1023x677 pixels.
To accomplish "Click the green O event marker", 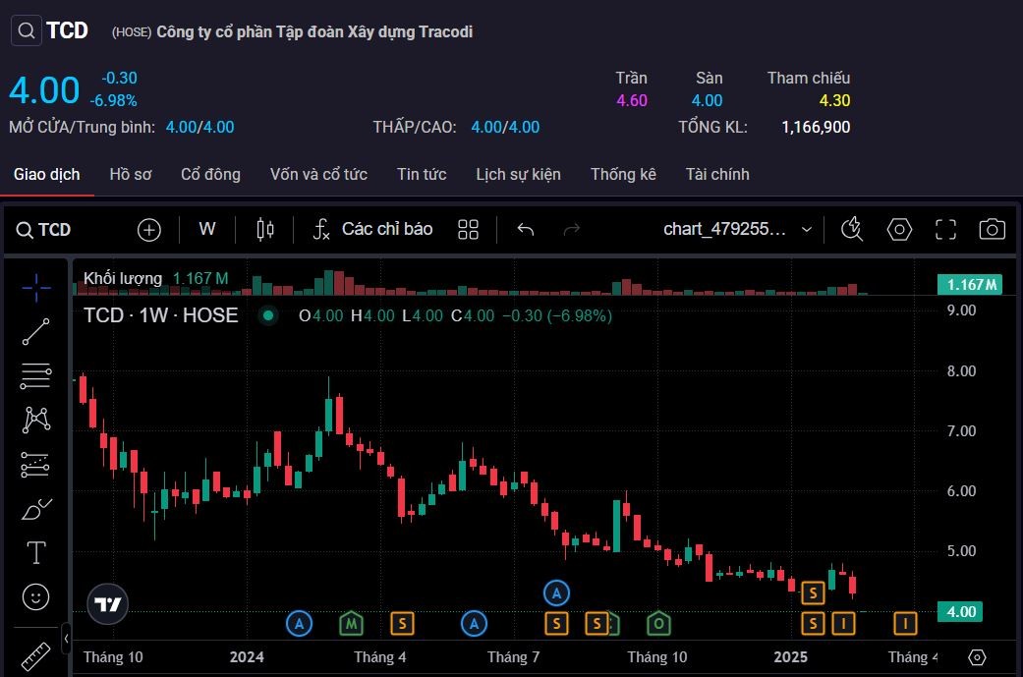I will tap(659, 624).
